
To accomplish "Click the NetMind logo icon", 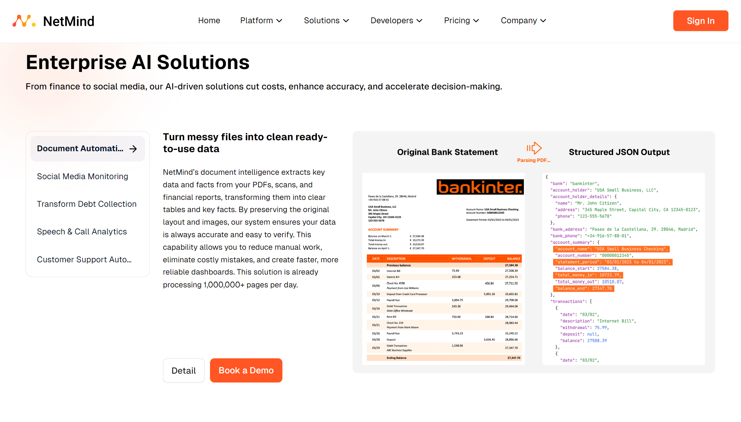I will 24,21.
